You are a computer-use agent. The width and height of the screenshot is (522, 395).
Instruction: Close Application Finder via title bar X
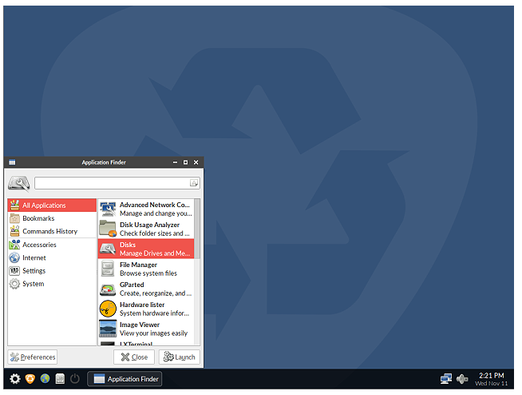(x=196, y=162)
